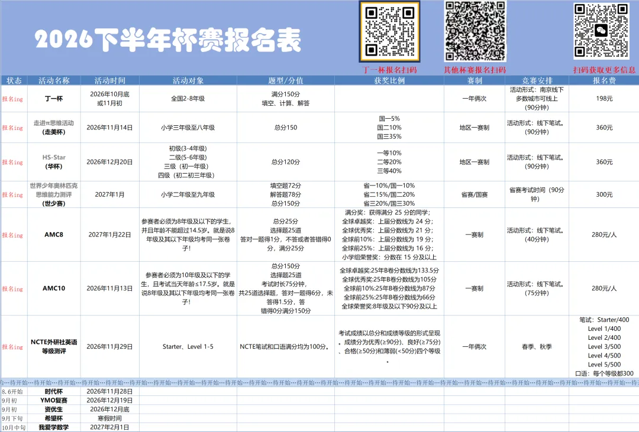639x432 pixels.
Task: Click the 280元/人 fee in AMC8 row
Action: (x=604, y=235)
